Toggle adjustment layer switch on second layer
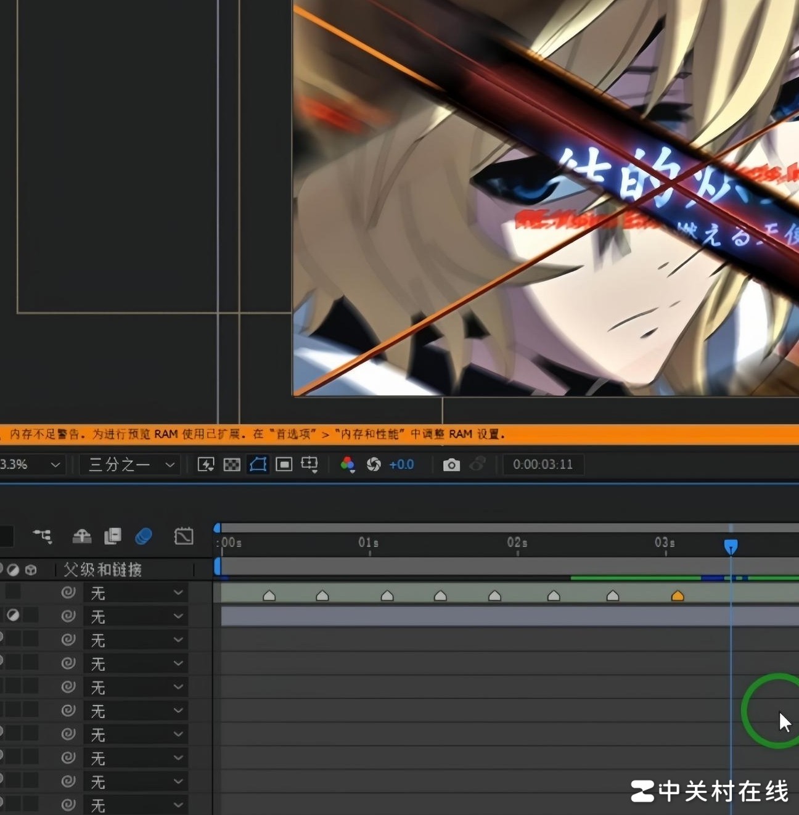The height and width of the screenshot is (815, 799). click(13, 615)
